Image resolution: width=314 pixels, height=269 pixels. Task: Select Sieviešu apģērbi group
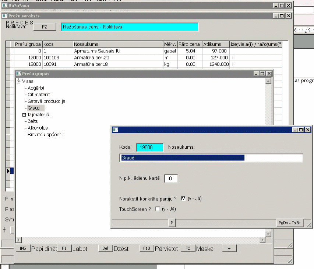coord(45,134)
